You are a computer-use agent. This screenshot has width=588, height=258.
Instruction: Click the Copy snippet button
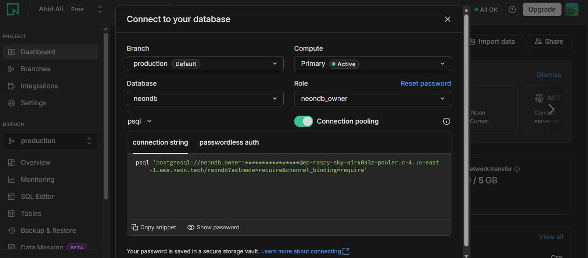[154, 228]
